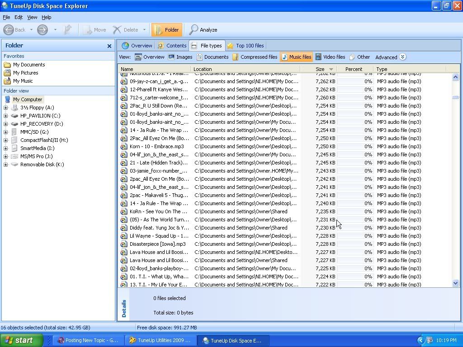
Task: Select the Documents view filter
Action: (213, 57)
